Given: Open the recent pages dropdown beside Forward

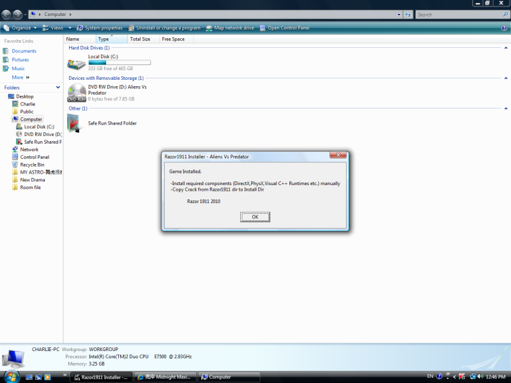Looking at the screenshot, I should tap(25, 15).
